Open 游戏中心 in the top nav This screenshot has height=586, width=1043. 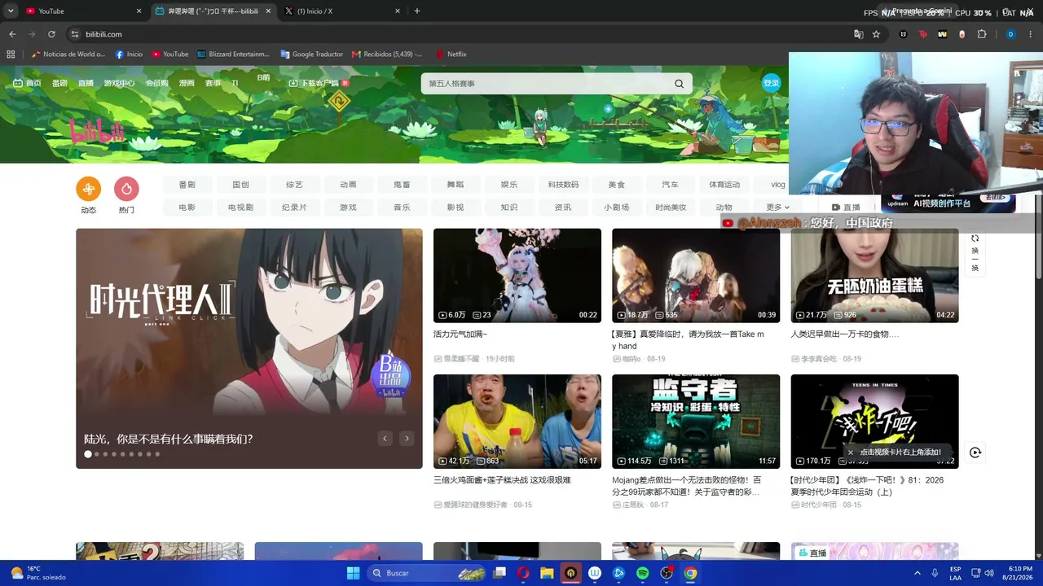(119, 83)
